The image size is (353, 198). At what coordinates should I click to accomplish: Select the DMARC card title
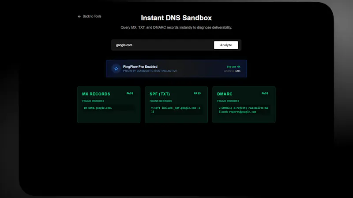tap(225, 94)
